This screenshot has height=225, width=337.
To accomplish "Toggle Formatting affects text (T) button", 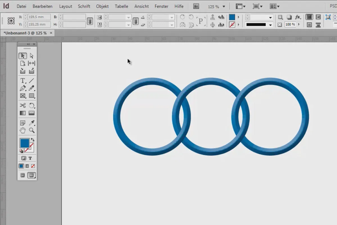I will tap(30, 158).
